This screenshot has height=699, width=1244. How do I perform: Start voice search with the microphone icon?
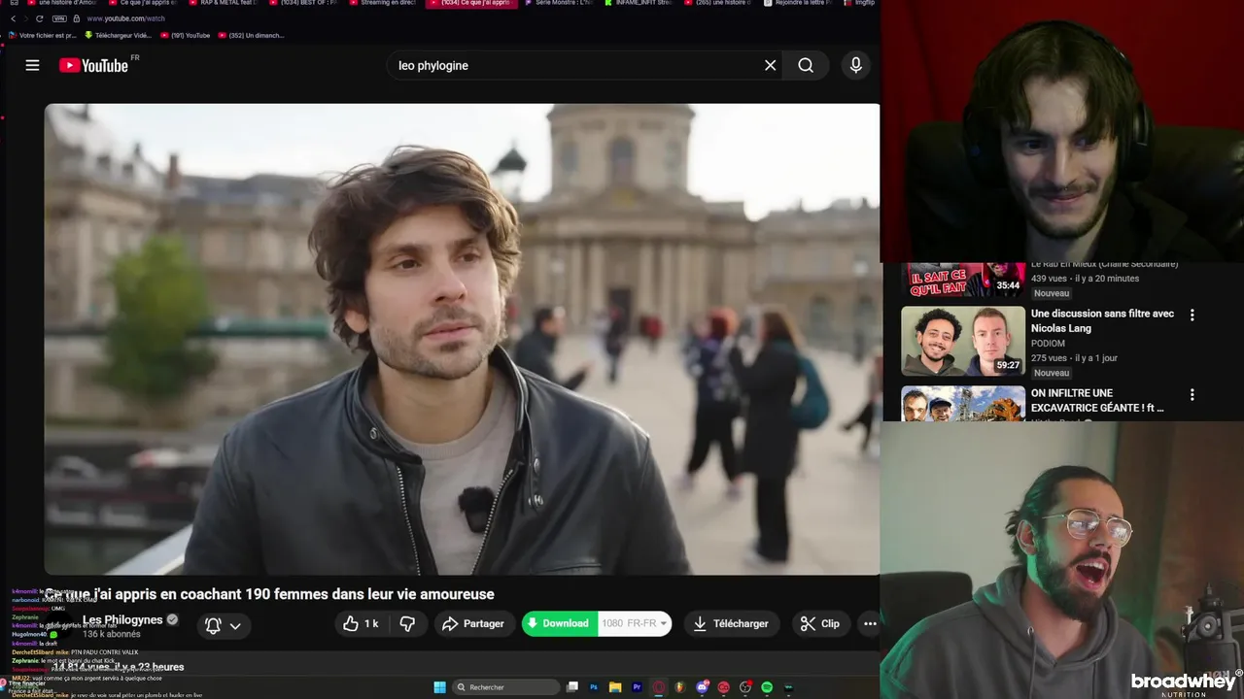coord(855,65)
